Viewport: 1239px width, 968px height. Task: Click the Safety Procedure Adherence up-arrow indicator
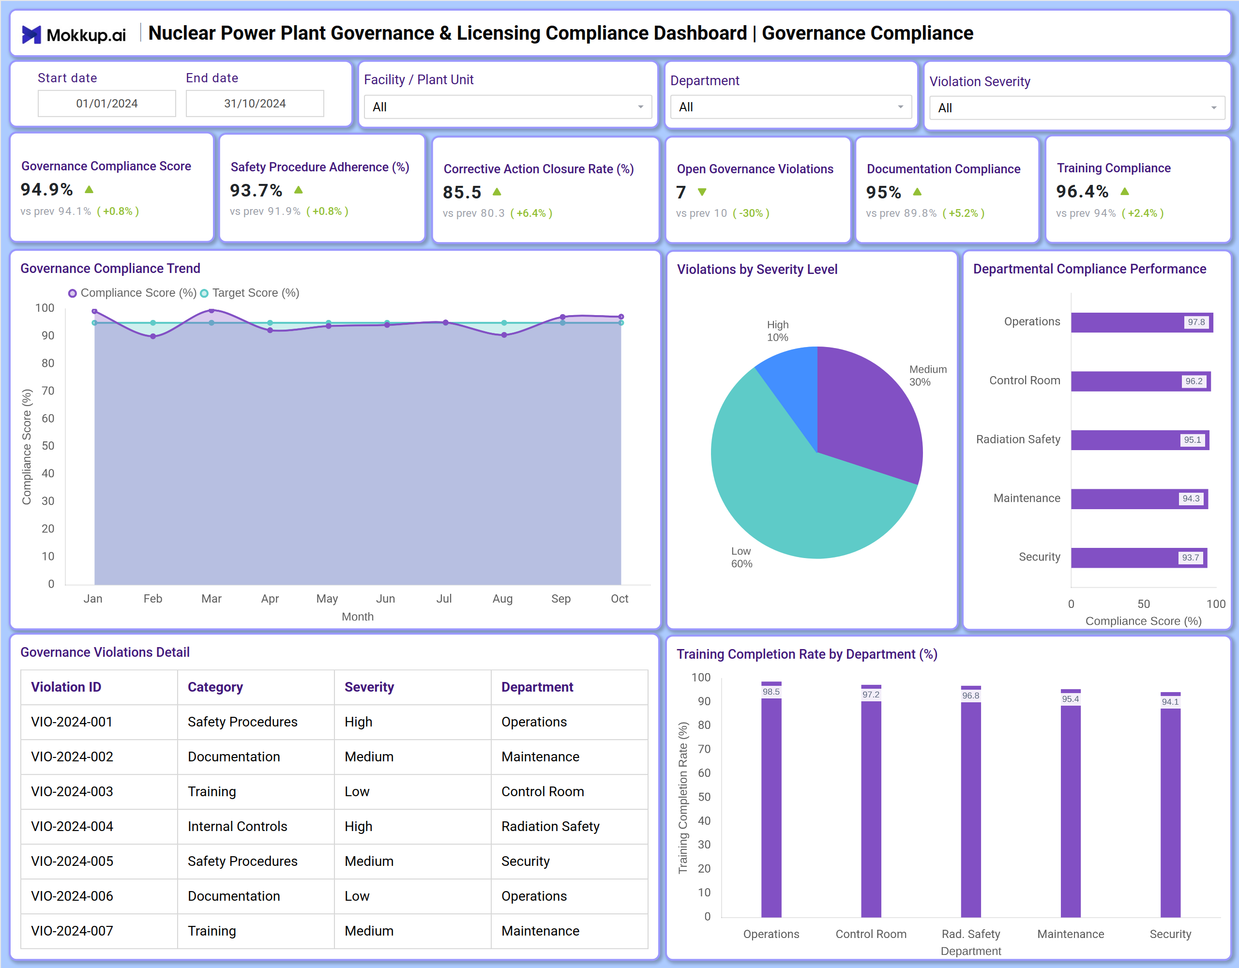pyautogui.click(x=299, y=190)
